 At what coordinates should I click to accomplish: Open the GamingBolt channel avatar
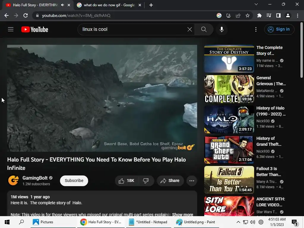13,180
